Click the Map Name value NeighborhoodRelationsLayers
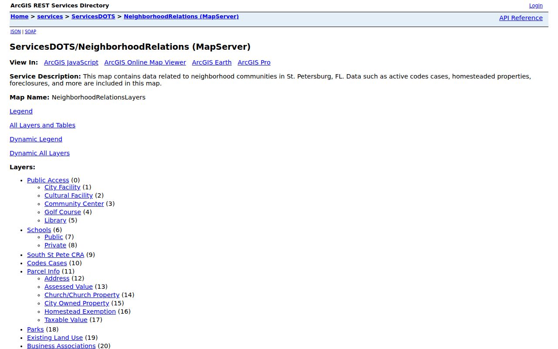Viewport: 558px width, 349px height. click(99, 97)
